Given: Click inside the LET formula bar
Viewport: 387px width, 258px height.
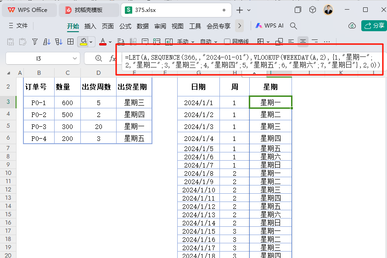Looking at the screenshot, I should tap(252, 61).
